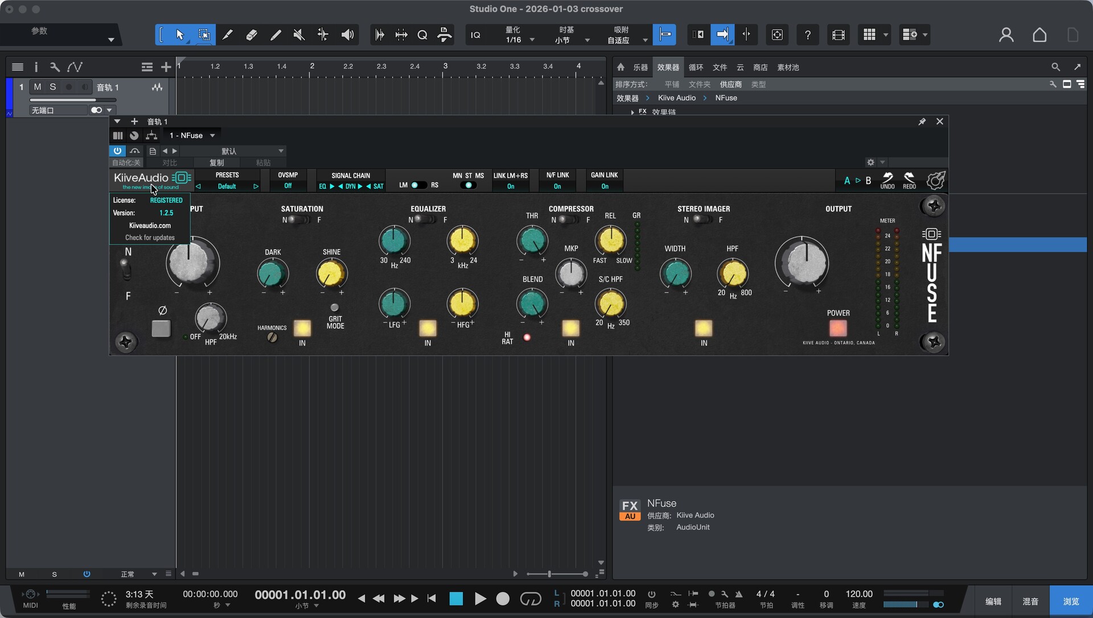Viewport: 1093px width, 618px height.
Task: Select the Eraser tool
Action: click(251, 35)
